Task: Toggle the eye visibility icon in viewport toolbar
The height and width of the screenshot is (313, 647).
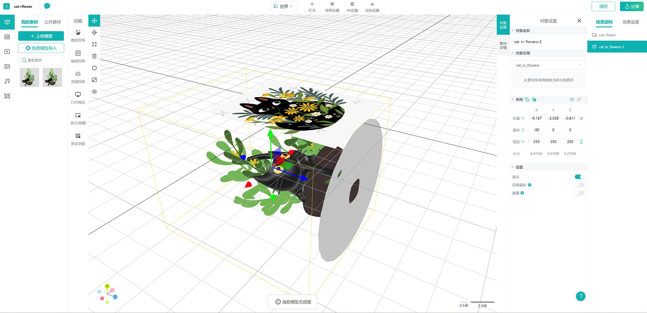Action: (x=94, y=91)
